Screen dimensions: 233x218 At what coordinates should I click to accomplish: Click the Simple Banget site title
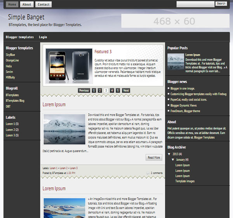point(26,17)
